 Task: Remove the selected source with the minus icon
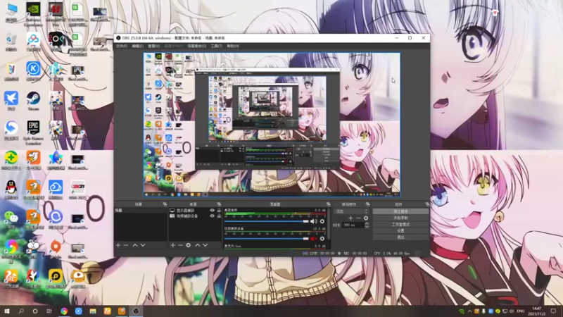pos(180,245)
